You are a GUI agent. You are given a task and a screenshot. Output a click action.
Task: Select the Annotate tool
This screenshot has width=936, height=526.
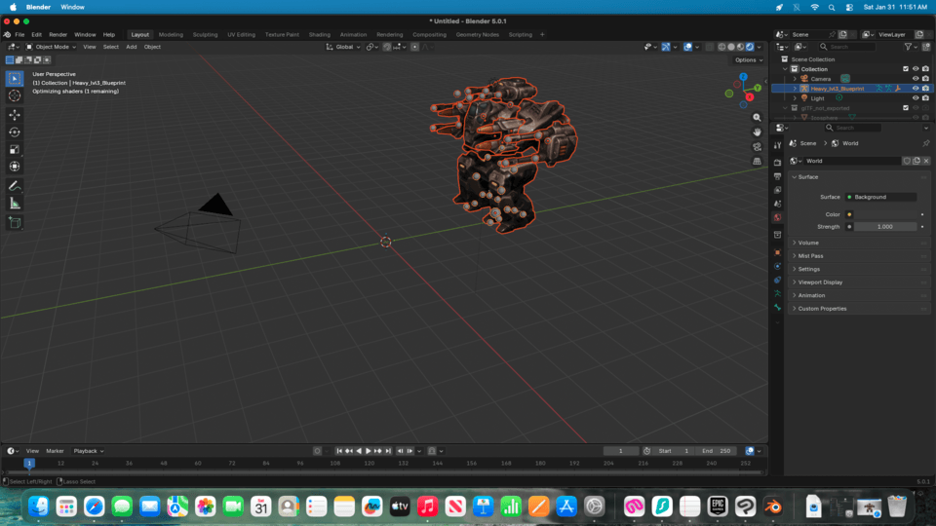click(x=15, y=187)
